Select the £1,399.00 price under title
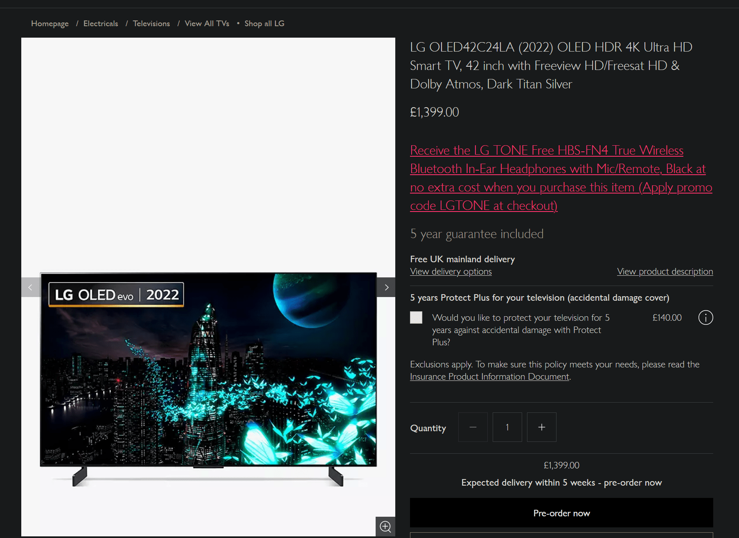Screen dimensions: 739x538 tap(435, 112)
